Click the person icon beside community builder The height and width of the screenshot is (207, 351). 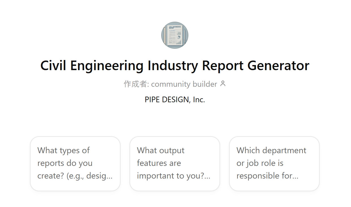[x=223, y=84]
